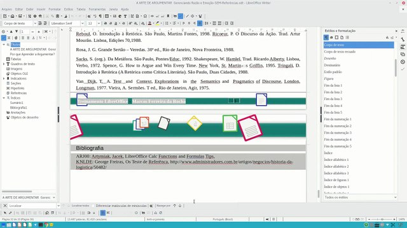407x228 pixels.
Task: Select Frame Styles icon in sidebar
Action: point(336,37)
